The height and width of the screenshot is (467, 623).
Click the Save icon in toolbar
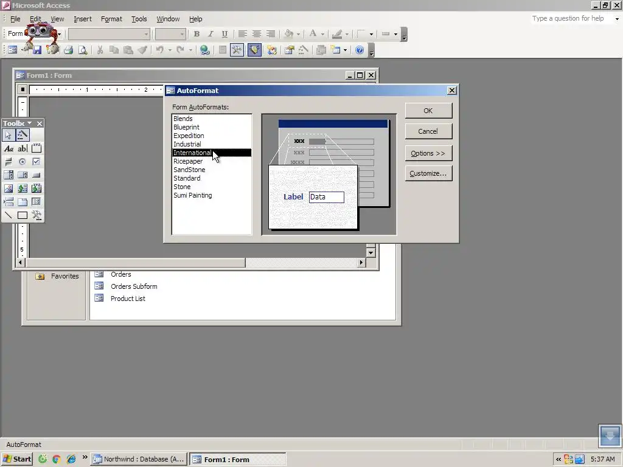(x=37, y=50)
